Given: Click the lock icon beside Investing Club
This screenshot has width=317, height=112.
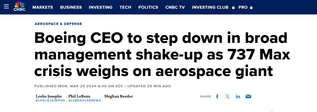Looking at the screenshot, I should (x=233, y=8).
